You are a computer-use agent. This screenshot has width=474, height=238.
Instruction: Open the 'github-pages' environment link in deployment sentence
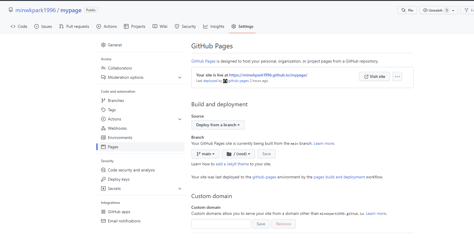coord(264,177)
